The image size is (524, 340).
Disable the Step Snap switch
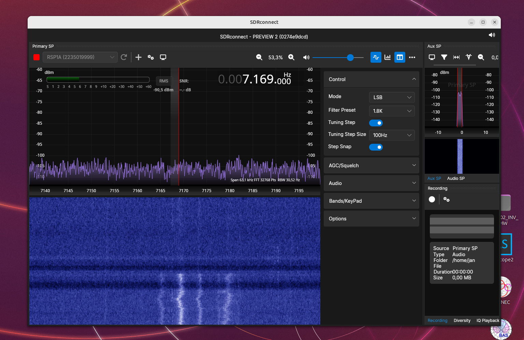coord(376,147)
